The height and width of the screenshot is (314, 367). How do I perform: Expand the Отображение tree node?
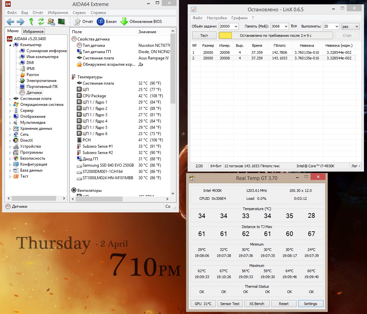[x=10, y=117]
